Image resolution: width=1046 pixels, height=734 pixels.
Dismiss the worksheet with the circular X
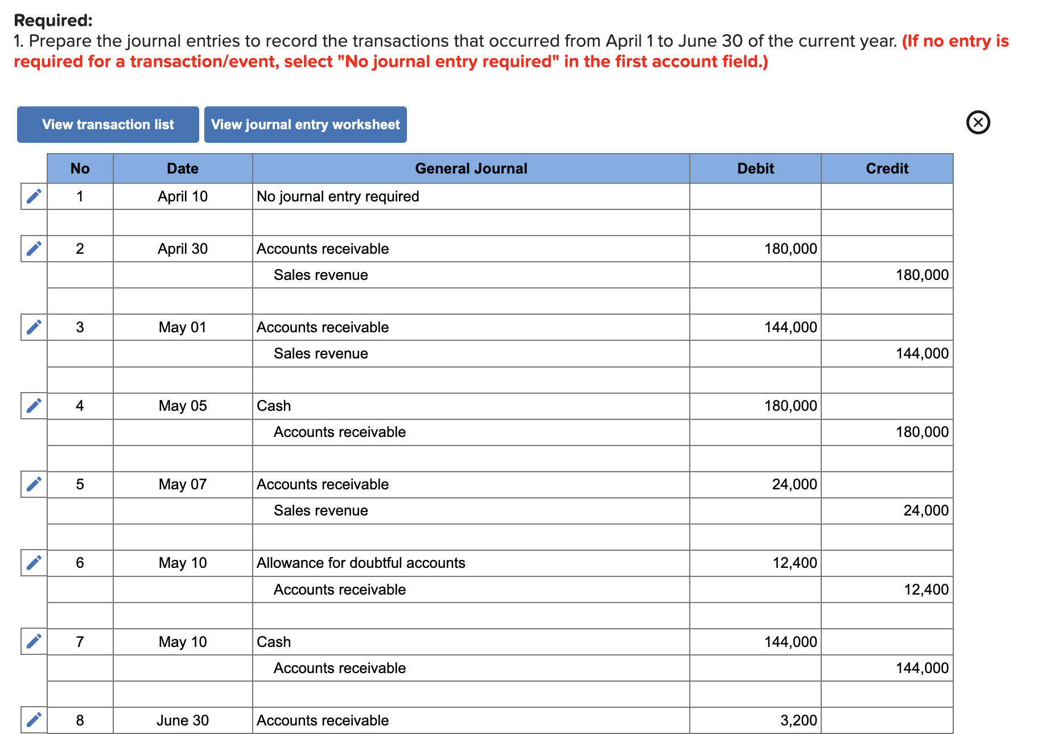[978, 122]
